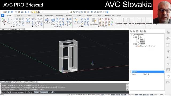This screenshot has height=96, width=171.
Task: Open the A>V>C> Pro ribbon tab
Action: pyautogui.click(x=109, y=15)
